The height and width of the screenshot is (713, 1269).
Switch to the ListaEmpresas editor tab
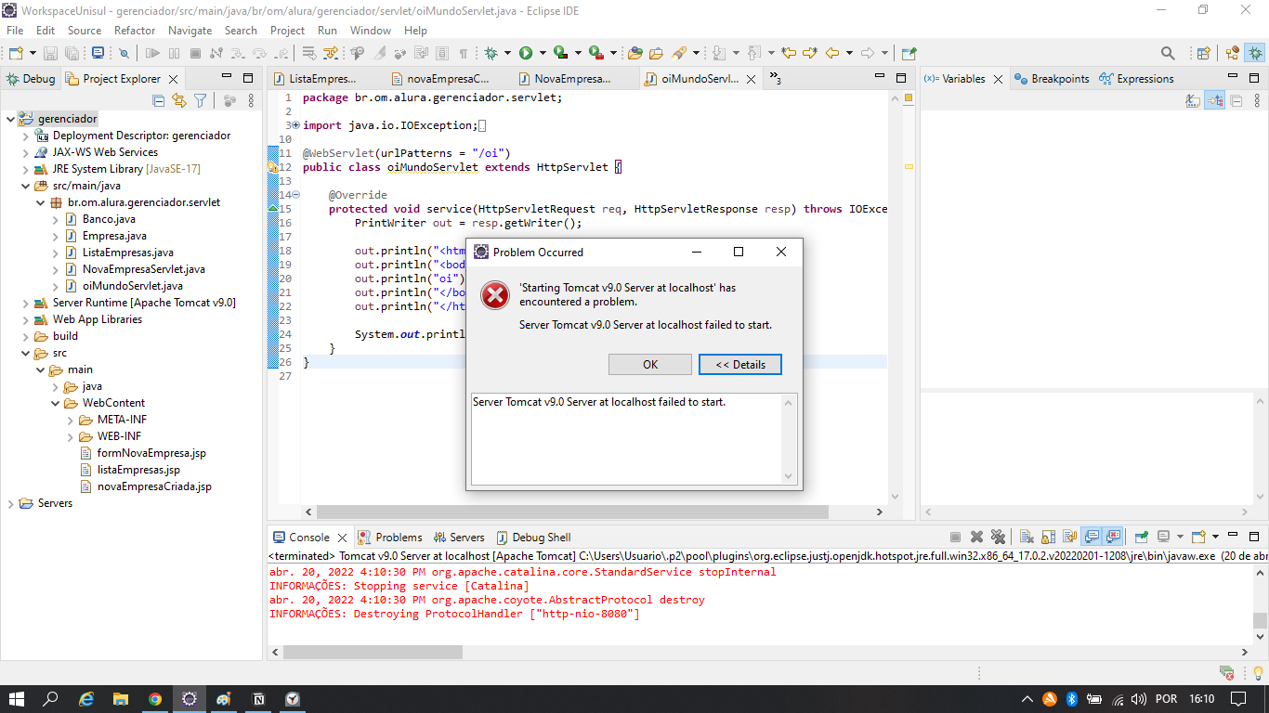(x=314, y=79)
